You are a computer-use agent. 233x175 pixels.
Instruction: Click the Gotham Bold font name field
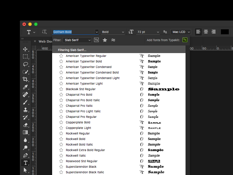[x=74, y=32]
